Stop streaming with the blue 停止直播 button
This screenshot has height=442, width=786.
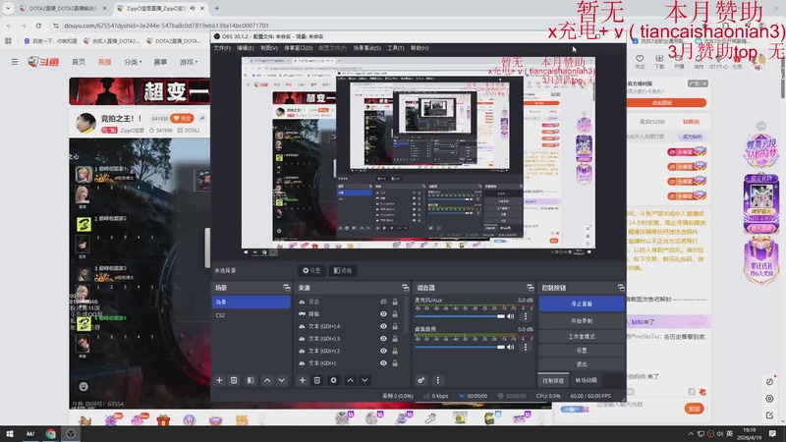click(582, 304)
